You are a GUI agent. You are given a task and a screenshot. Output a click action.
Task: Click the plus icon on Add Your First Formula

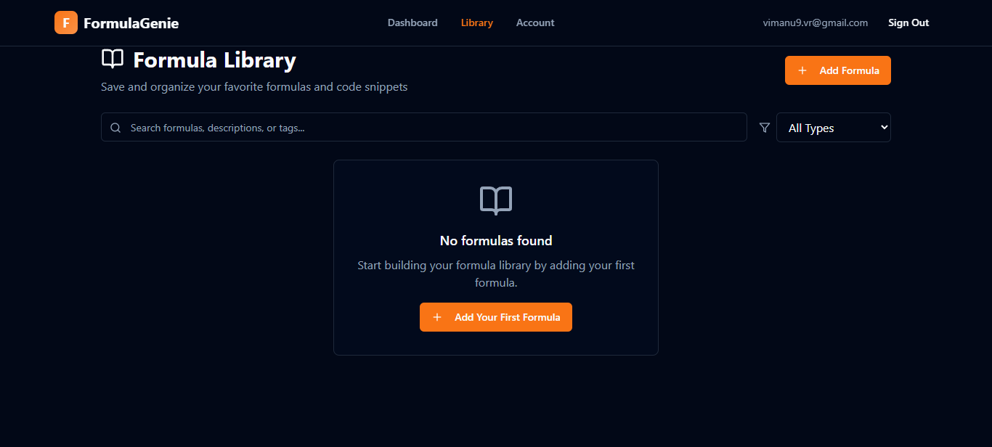(x=436, y=317)
